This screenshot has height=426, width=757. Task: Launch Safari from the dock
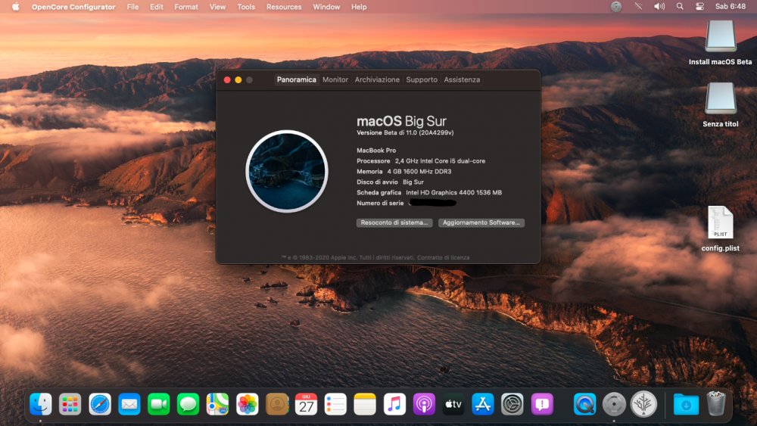pyautogui.click(x=100, y=404)
